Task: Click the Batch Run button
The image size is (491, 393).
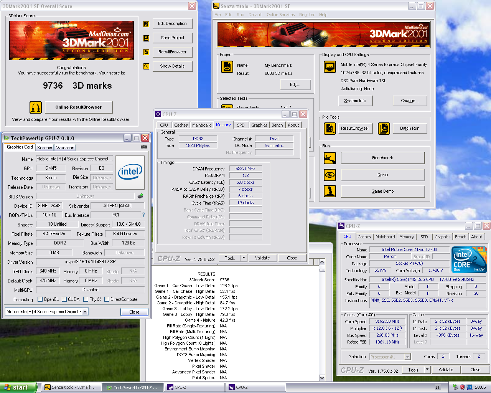Action: point(410,128)
